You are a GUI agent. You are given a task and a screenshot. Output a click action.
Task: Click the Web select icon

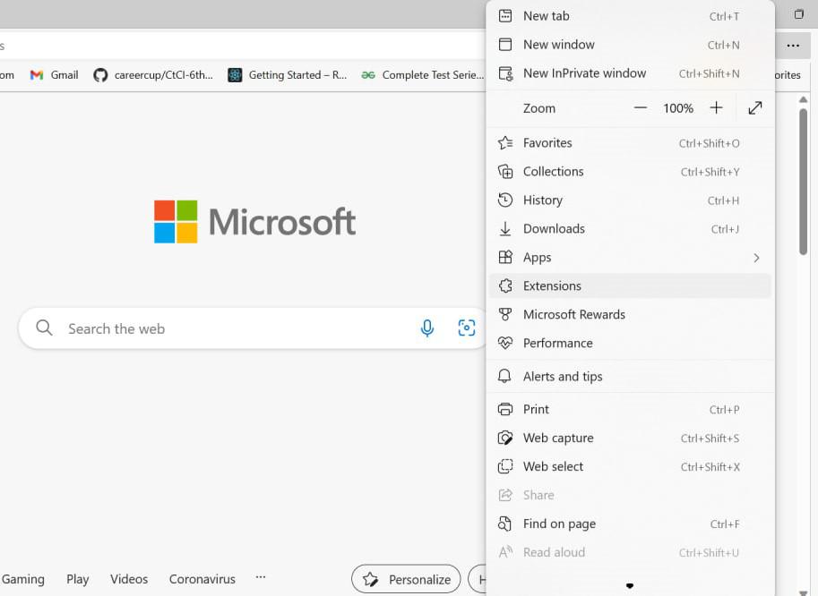pyautogui.click(x=505, y=466)
